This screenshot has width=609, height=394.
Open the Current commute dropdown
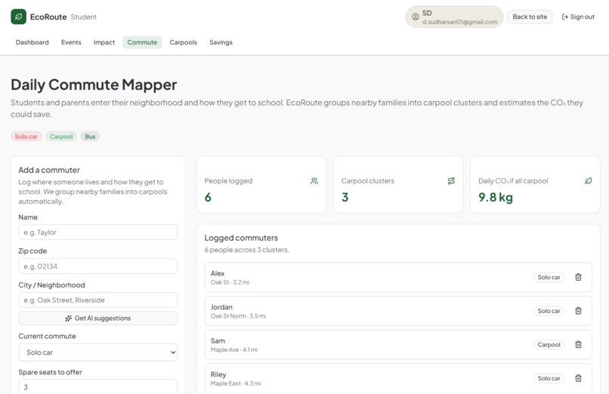[98, 352]
